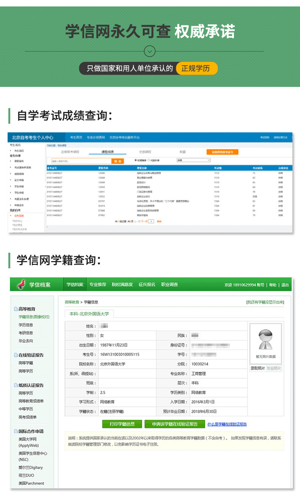Click the course search input field
Viewport: 300px width, 499px height.
[x=81, y=161]
